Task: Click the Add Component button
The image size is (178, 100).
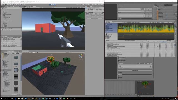Action: coord(95,18)
